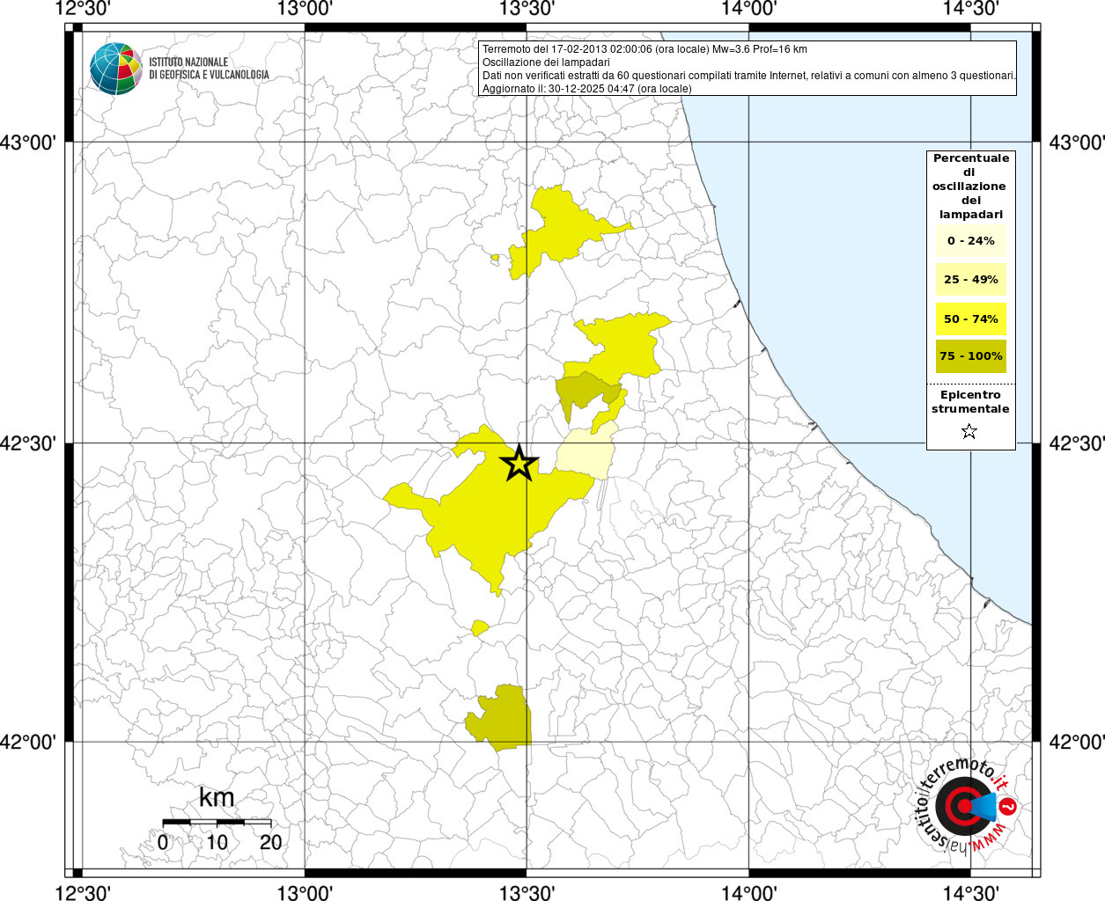Click the legend title 'Percentuale di oscillazione dei lampadari'
Screen dimensions: 1105x901
tap(970, 186)
